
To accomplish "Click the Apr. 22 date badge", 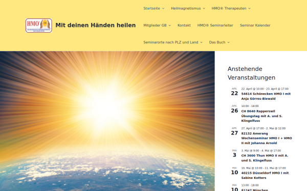I will [x=234, y=92].
